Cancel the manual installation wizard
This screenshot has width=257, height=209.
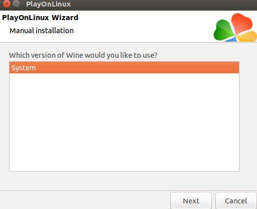coord(236,200)
